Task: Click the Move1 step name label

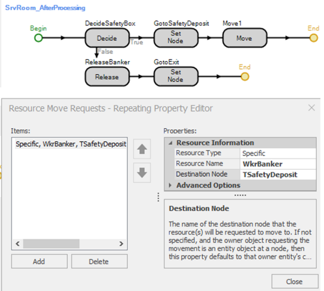Action: (232, 23)
